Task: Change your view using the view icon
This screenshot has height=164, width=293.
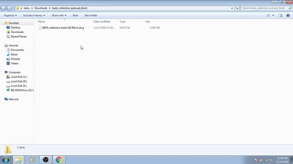Action: point(268,15)
